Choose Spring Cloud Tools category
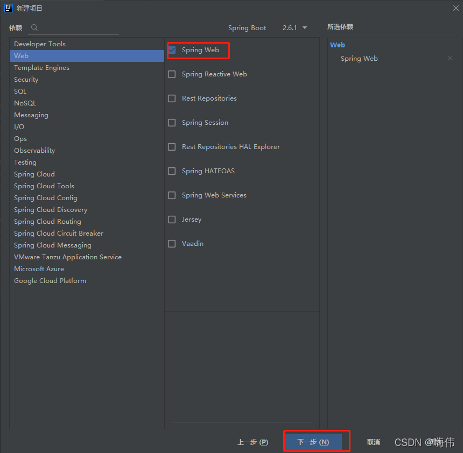463x453 pixels. tap(87, 186)
